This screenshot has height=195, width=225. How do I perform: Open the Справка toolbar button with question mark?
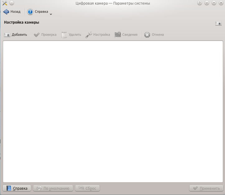point(38,12)
